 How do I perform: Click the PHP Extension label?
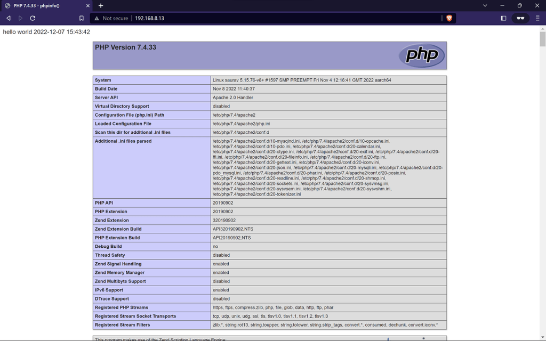point(111,212)
